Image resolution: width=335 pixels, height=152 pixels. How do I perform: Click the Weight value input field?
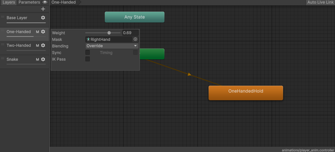point(130,33)
